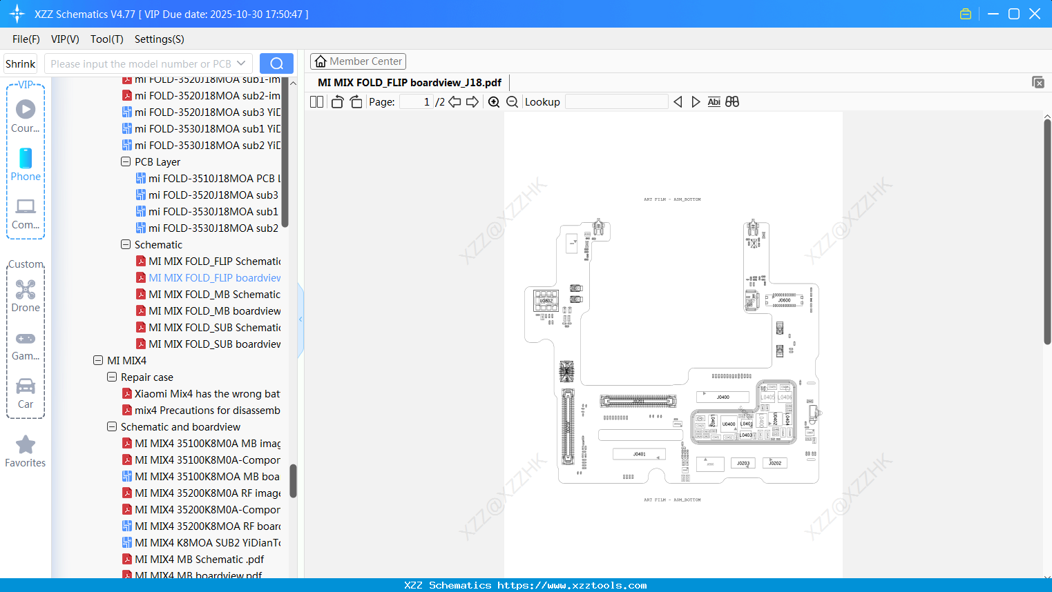Open the File(F) menu

26,39
